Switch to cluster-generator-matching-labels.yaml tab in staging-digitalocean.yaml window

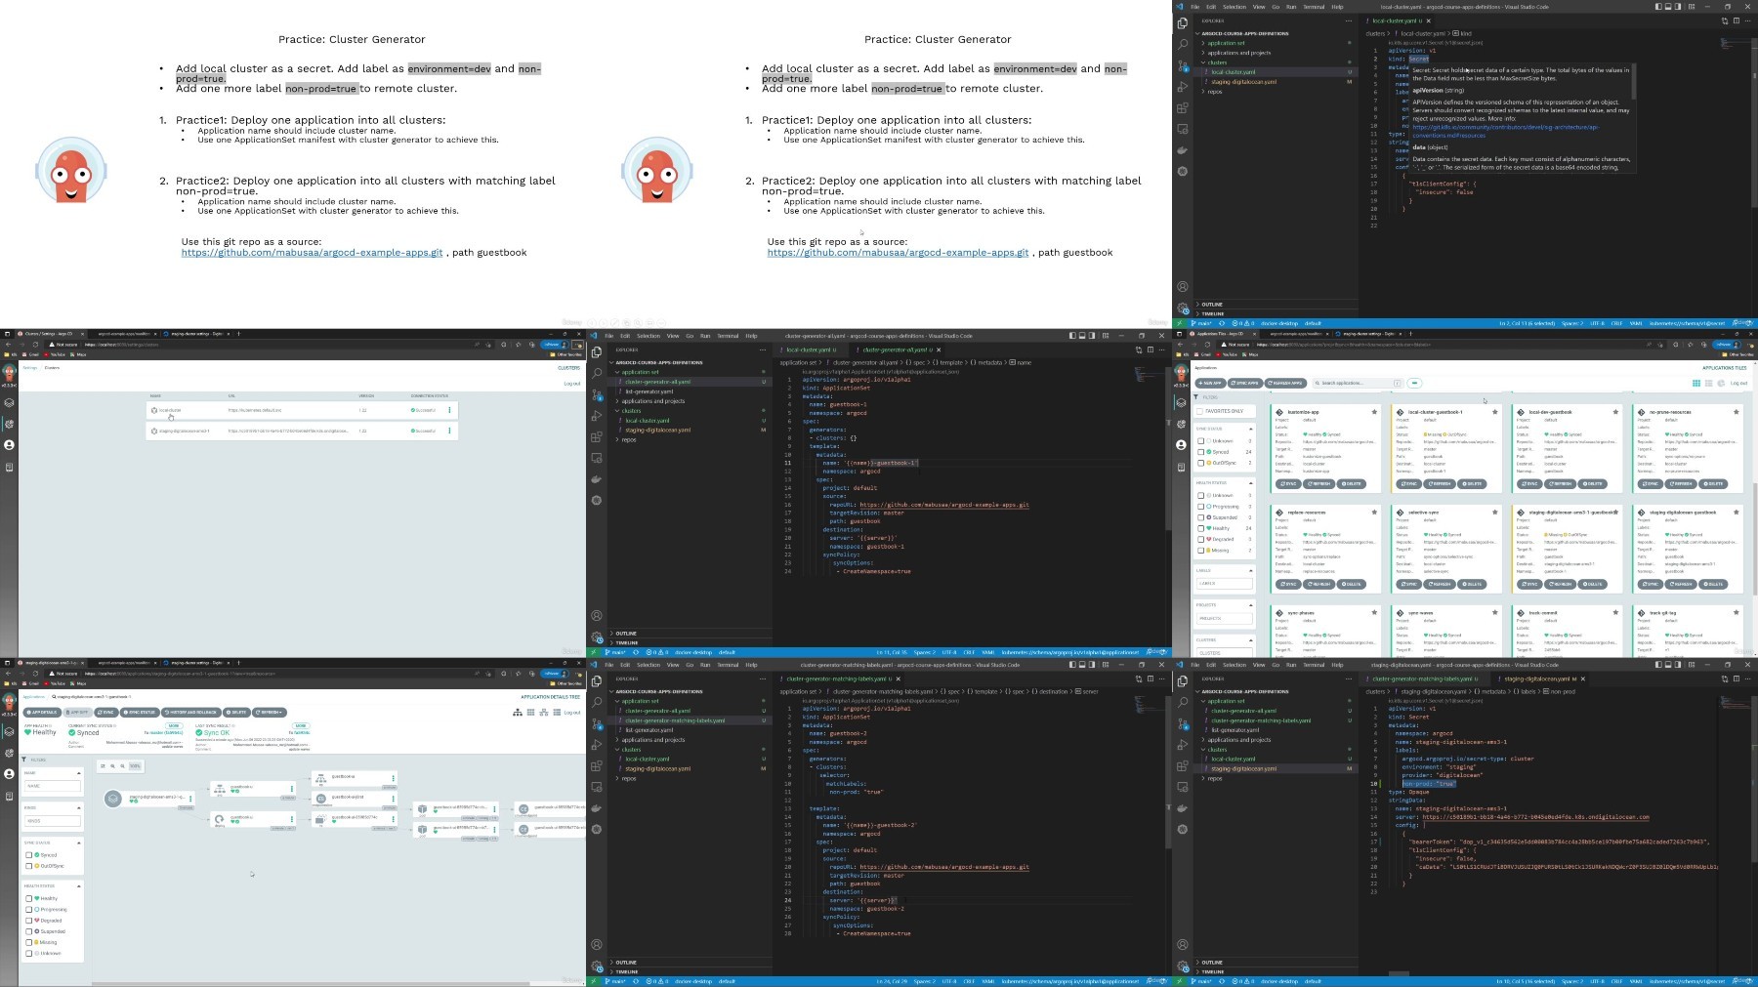pyautogui.click(x=1426, y=679)
